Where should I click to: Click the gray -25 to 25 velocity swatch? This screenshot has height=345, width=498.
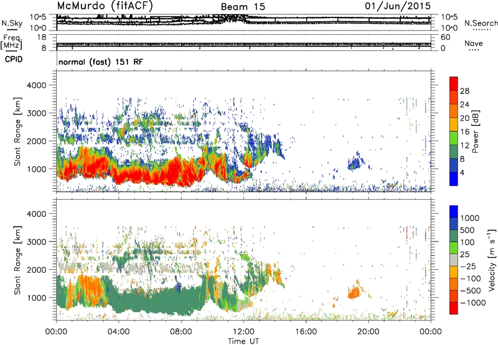point(454,260)
